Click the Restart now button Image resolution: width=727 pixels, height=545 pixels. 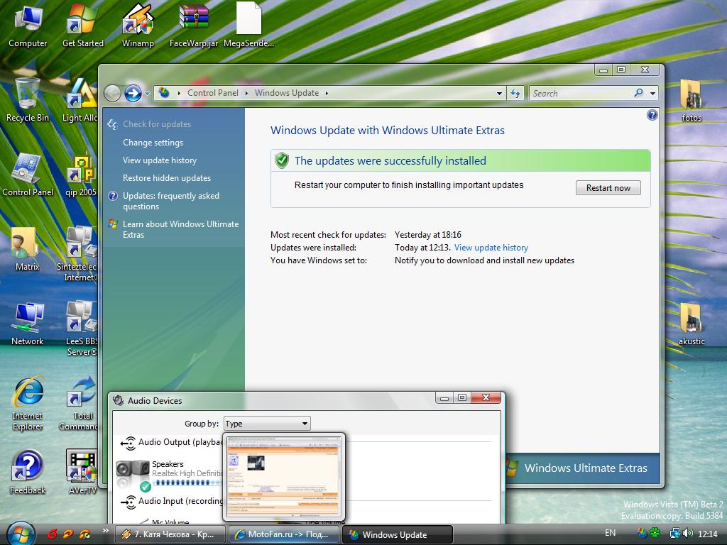click(608, 187)
